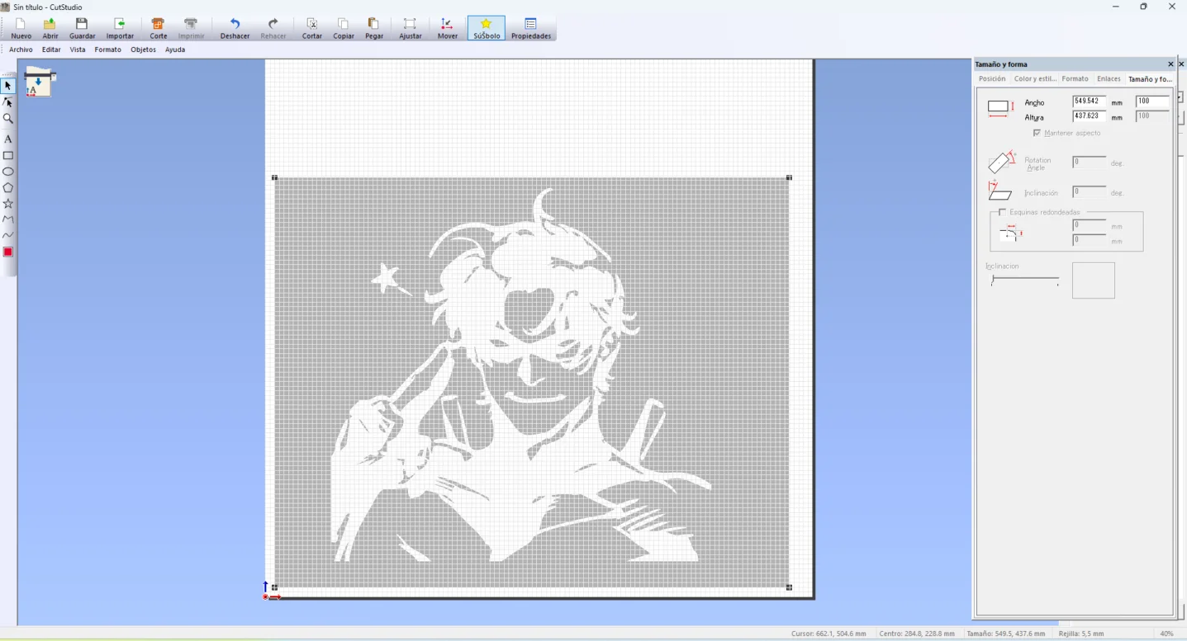Open the Objetos menu
Viewport: 1187px width, 641px height.
tap(143, 49)
